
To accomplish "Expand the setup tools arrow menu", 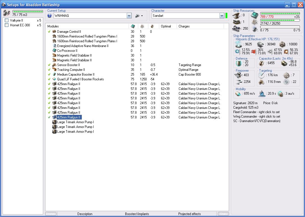I will tap(142, 16).
